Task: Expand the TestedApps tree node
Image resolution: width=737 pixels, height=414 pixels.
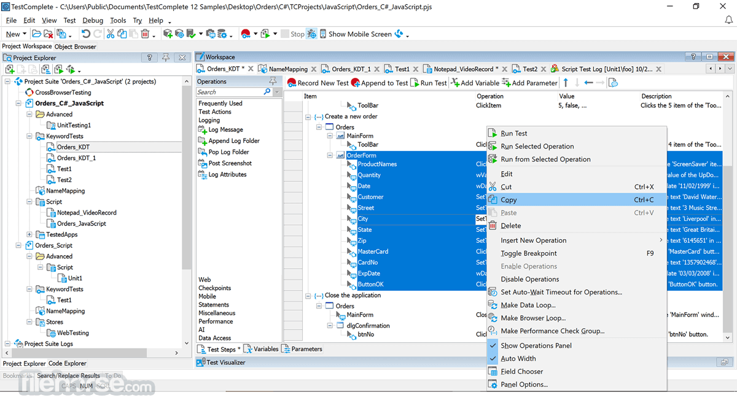Action: coord(29,234)
